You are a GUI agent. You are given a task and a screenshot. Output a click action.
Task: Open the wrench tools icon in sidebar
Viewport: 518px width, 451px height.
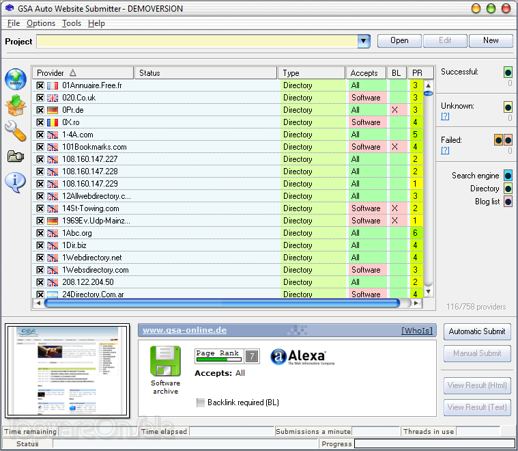pos(16,131)
